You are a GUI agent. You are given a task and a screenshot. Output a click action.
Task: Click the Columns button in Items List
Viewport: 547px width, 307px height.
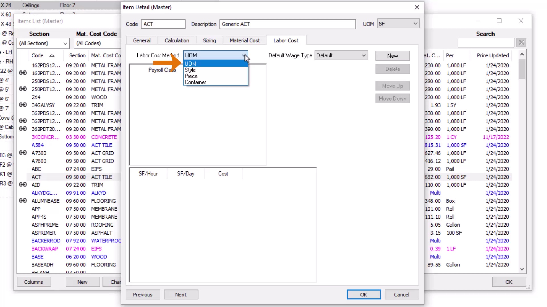point(34,282)
